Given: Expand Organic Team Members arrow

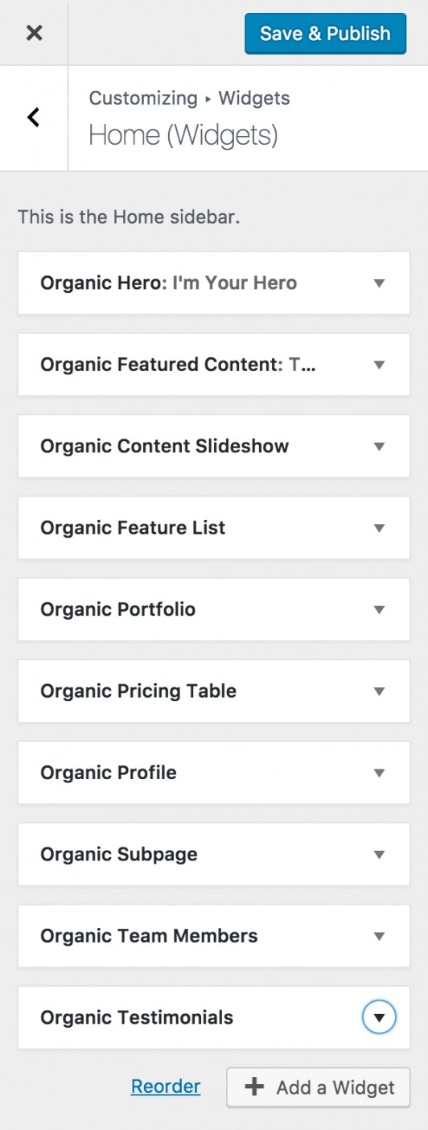Looking at the screenshot, I should tap(380, 936).
